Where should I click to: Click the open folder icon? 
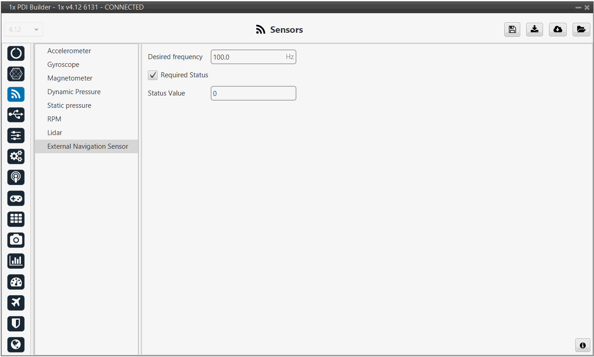pos(581,30)
